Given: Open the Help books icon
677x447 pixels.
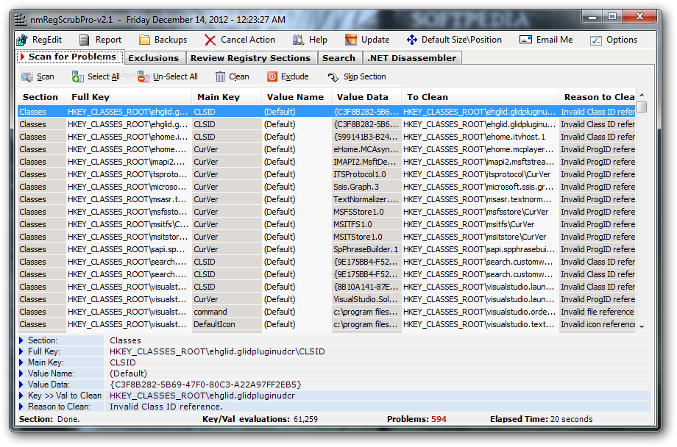Looking at the screenshot, I should (298, 40).
